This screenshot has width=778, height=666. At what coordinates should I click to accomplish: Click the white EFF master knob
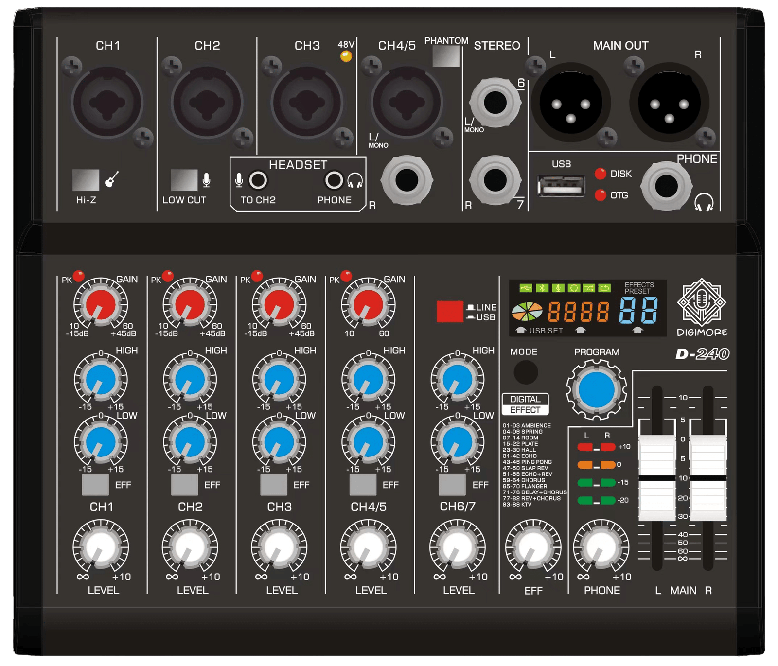click(x=533, y=547)
